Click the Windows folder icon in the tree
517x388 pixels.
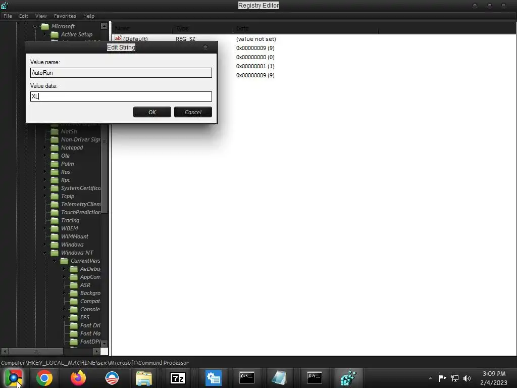[55, 245]
